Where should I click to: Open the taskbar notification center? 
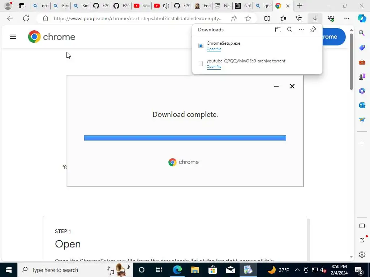359,270
